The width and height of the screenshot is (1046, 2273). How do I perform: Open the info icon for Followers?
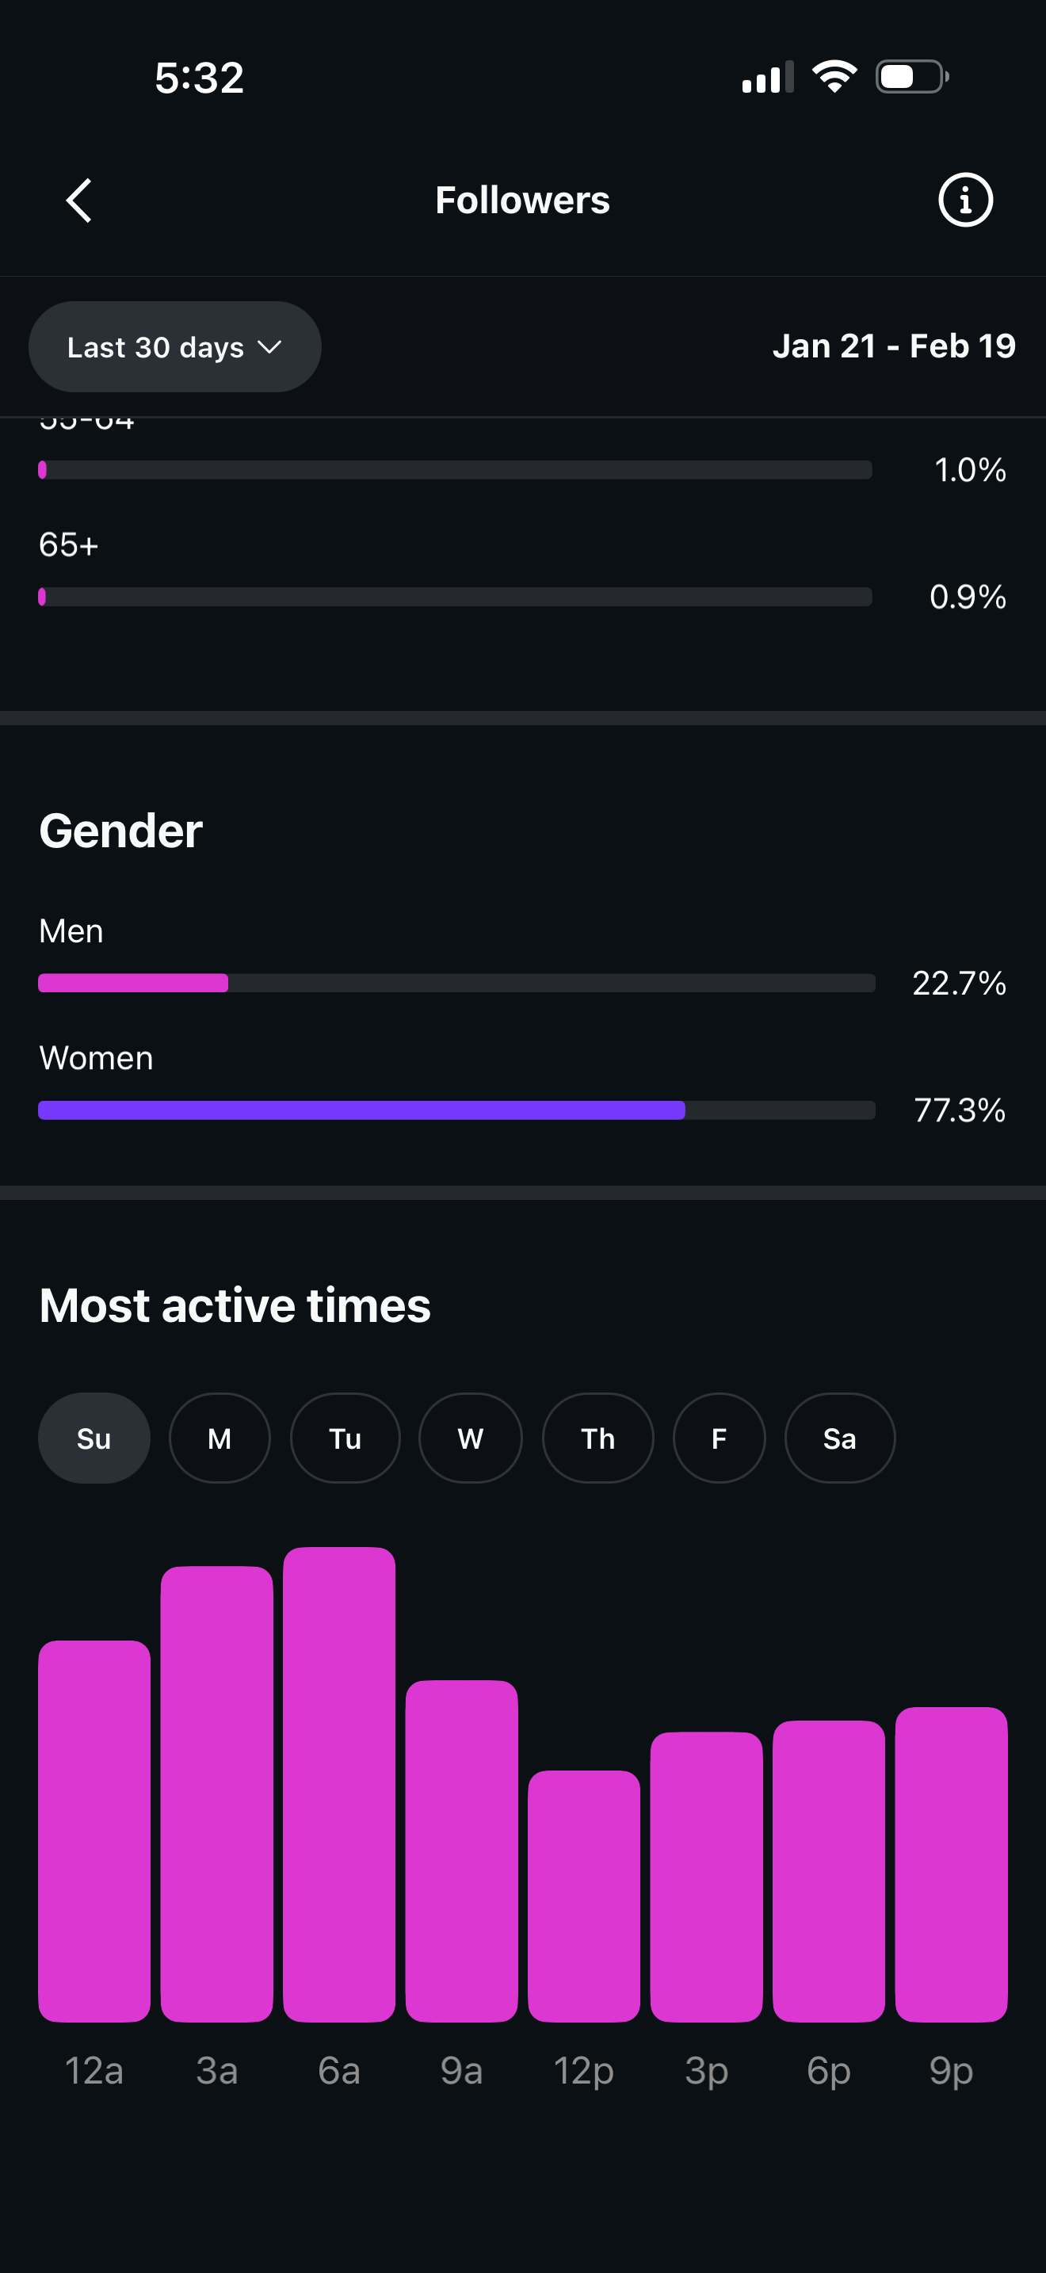pyautogui.click(x=965, y=201)
